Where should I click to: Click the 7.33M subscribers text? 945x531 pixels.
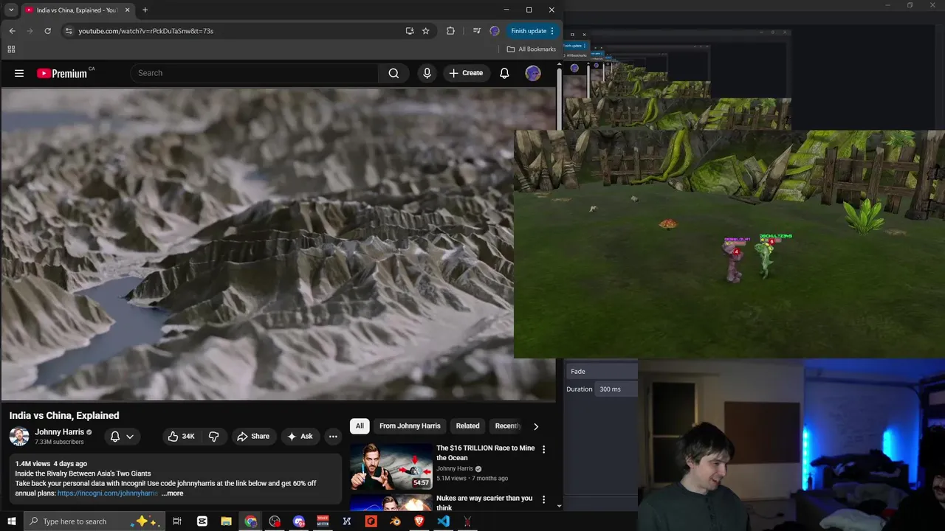click(x=59, y=442)
